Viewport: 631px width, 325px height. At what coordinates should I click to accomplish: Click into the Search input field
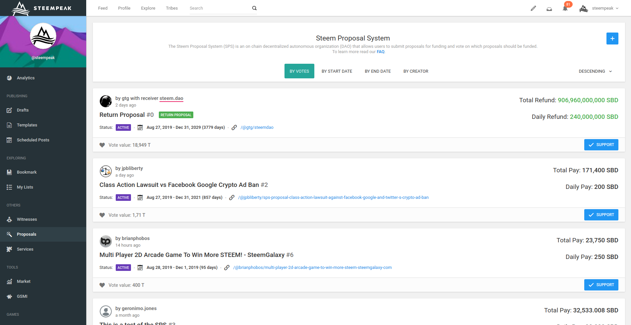coord(219,8)
